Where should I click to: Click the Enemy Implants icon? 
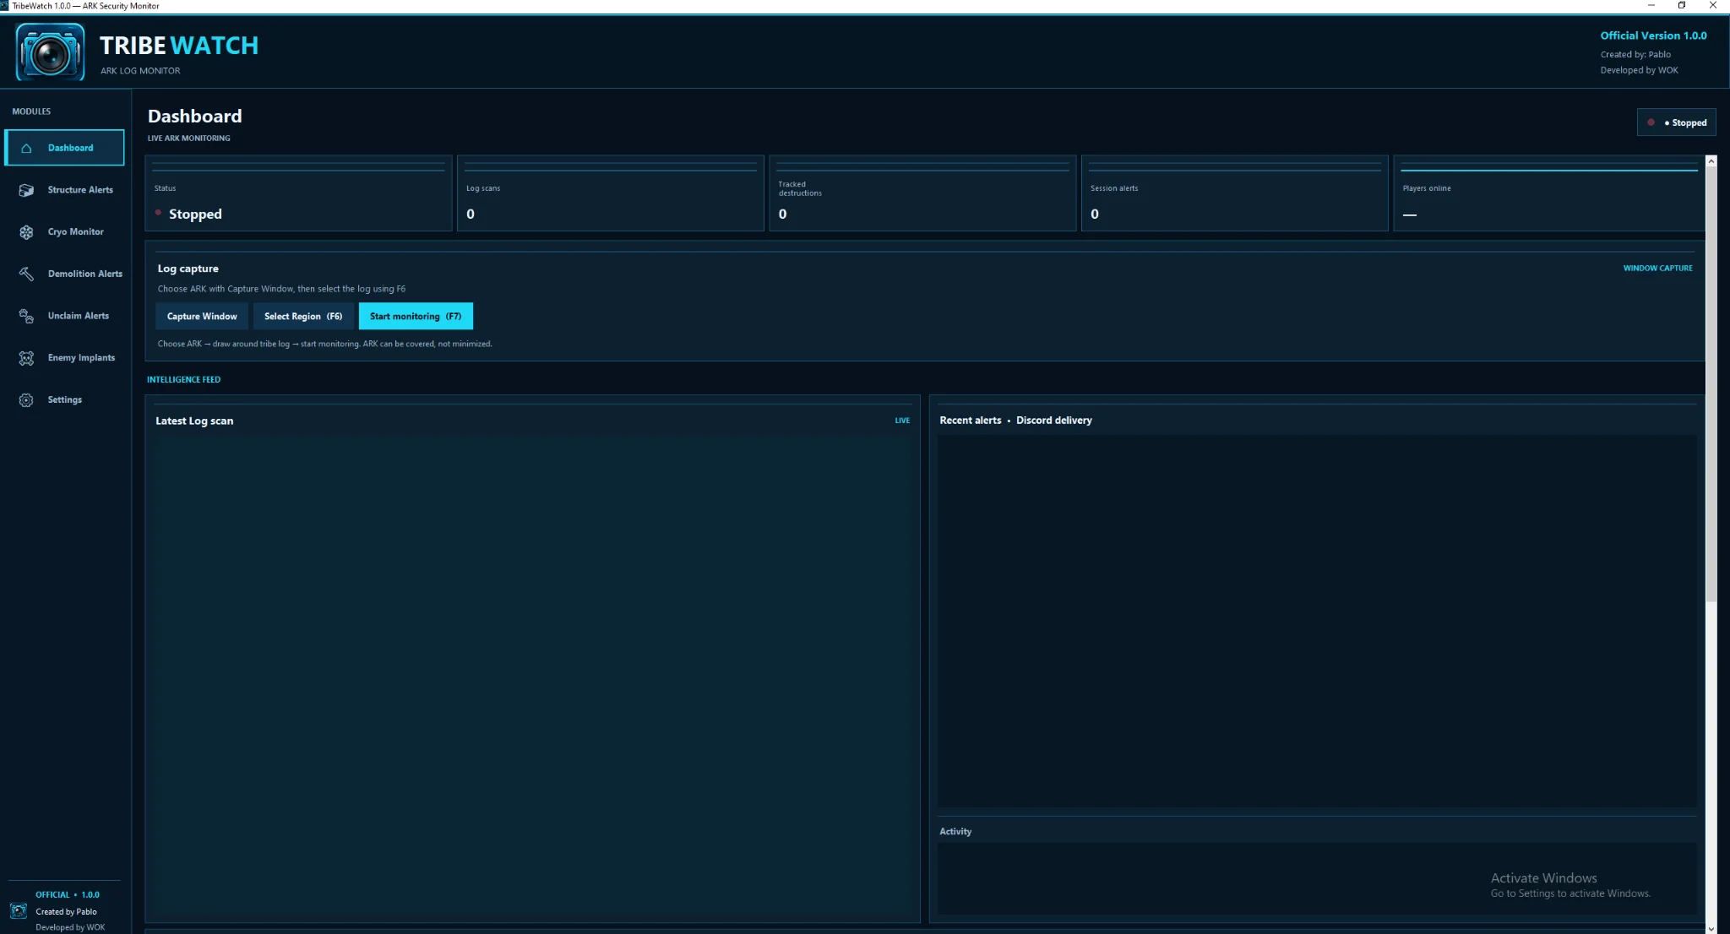[x=26, y=358]
